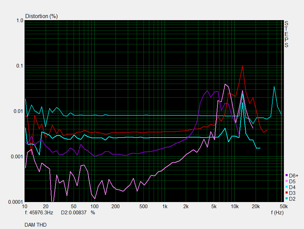Click the 1k x-axis tick label
304x229 pixels.
coord(165,206)
